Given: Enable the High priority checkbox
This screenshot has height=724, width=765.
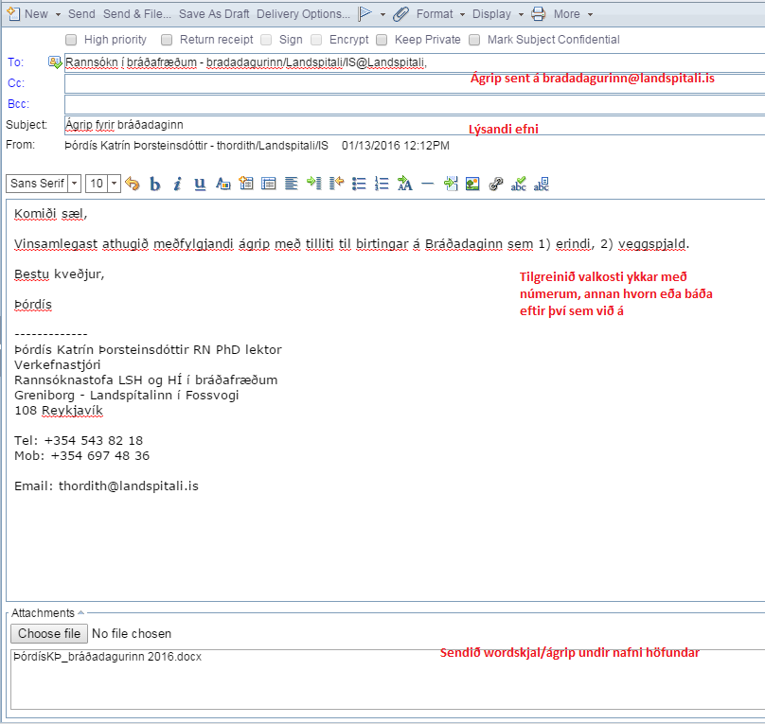Looking at the screenshot, I should tap(72, 40).
